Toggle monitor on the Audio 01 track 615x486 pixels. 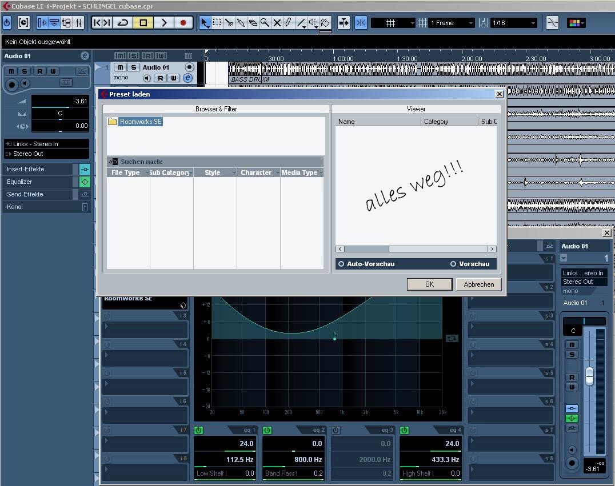(147, 78)
